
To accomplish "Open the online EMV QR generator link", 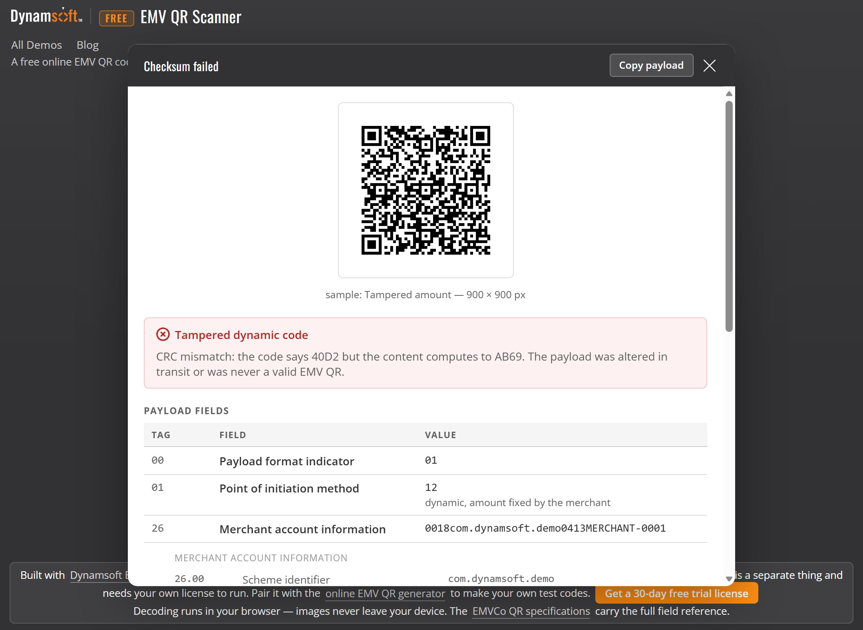I will (x=385, y=593).
